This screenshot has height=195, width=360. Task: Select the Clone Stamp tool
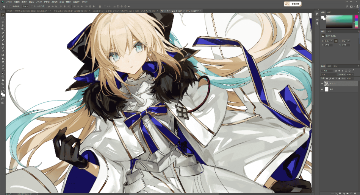(x=3, y=44)
